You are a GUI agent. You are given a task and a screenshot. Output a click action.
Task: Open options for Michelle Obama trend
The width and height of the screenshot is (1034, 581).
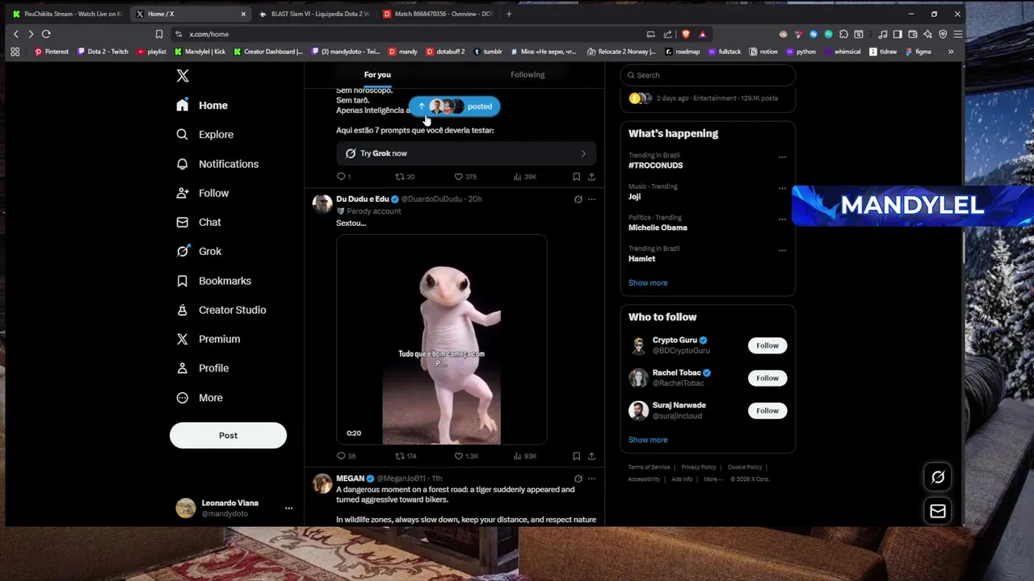click(782, 219)
